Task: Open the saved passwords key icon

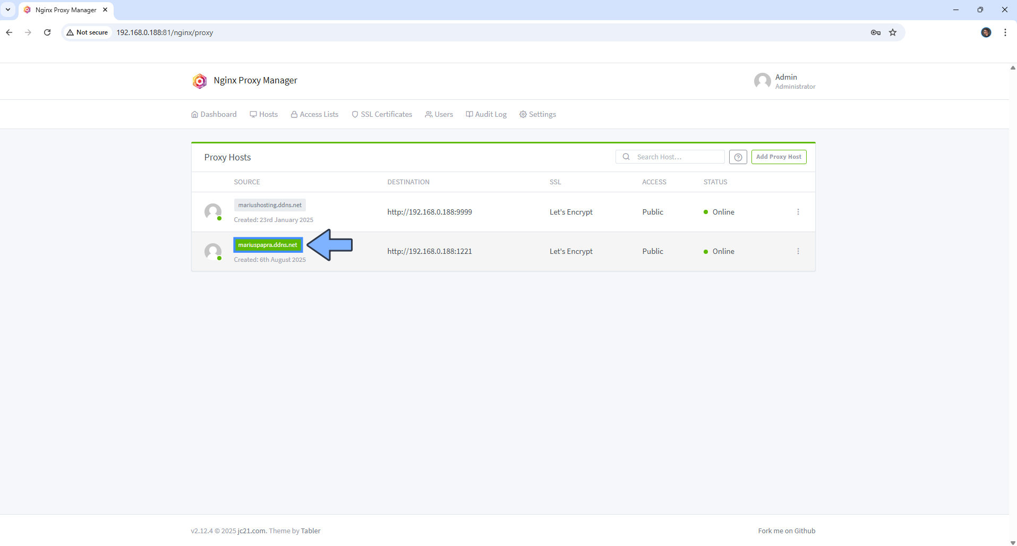Action: [x=876, y=32]
